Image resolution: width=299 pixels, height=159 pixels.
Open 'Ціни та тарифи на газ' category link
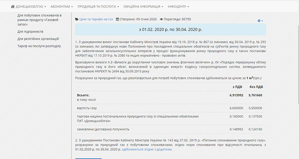[96, 19]
